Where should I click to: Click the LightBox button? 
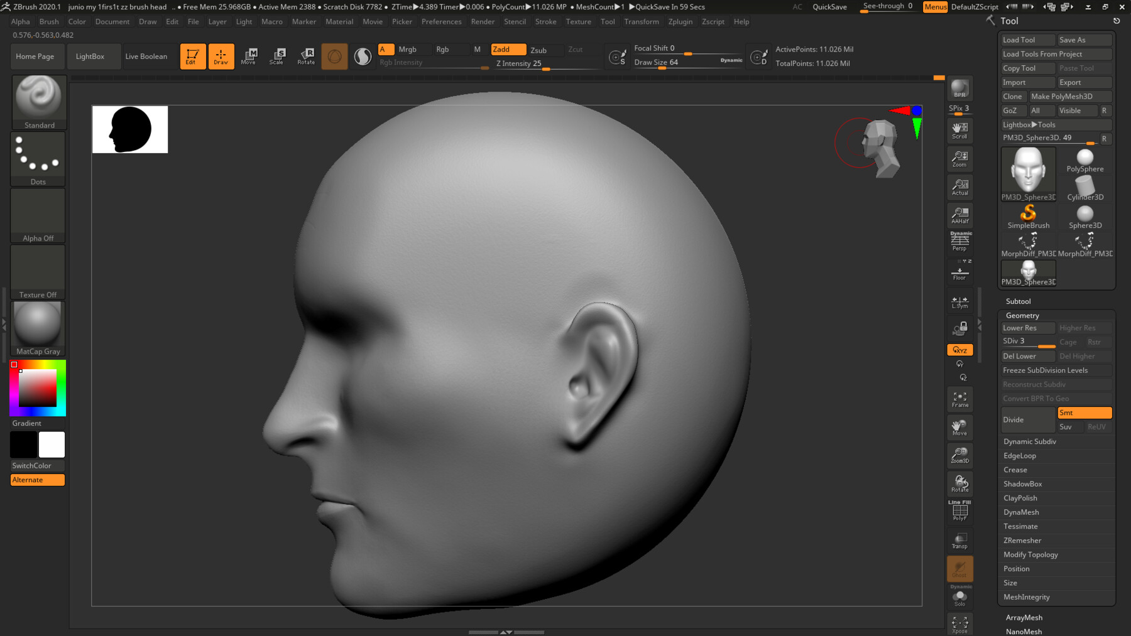point(90,57)
